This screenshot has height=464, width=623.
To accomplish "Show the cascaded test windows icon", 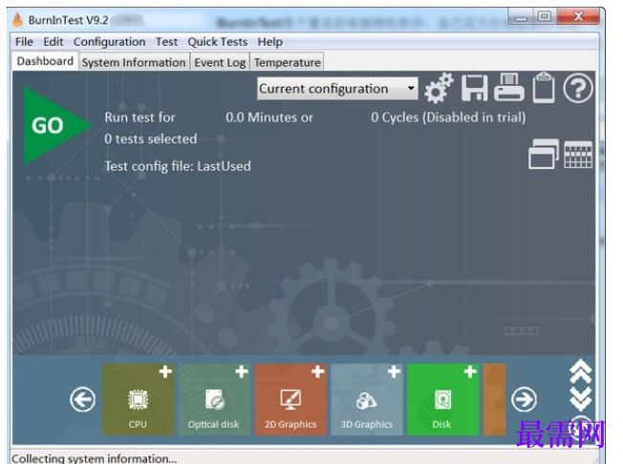I will click(x=543, y=154).
